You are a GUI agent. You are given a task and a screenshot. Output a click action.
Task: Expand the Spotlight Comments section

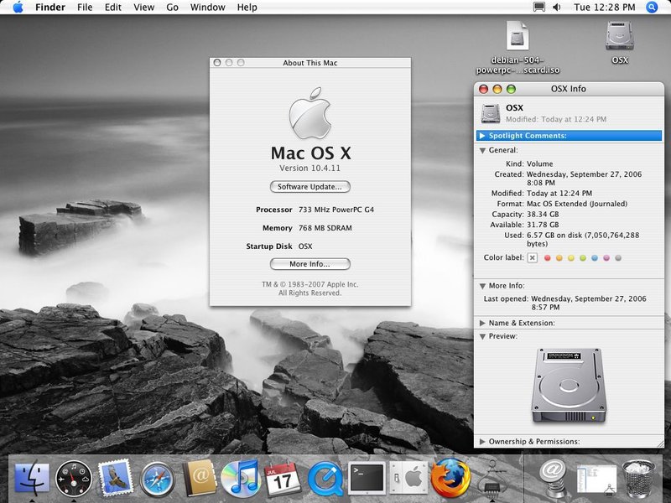(482, 136)
